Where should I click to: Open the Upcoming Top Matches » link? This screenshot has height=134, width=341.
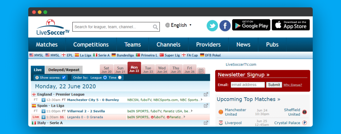coord(248,99)
